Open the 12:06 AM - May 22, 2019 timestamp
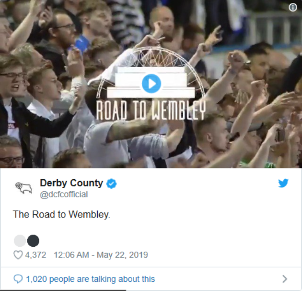Viewport: 302px width, 291px height. tap(101, 255)
